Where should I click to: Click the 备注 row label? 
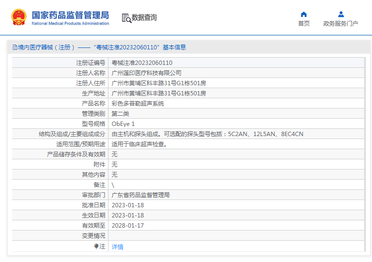(99, 185)
